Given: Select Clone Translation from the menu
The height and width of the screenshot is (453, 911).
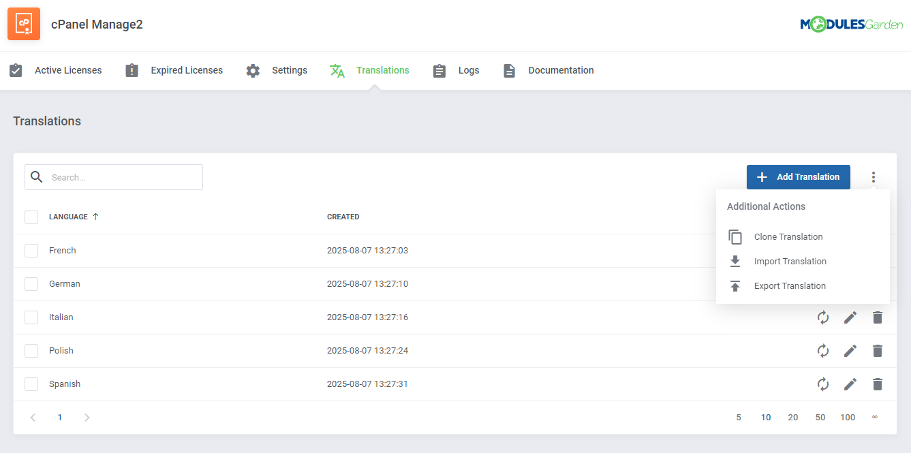Looking at the screenshot, I should (788, 236).
